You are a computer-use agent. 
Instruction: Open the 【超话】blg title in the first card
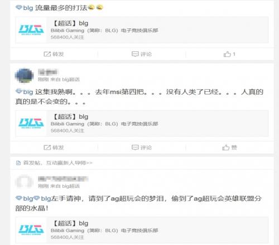click(x=70, y=23)
